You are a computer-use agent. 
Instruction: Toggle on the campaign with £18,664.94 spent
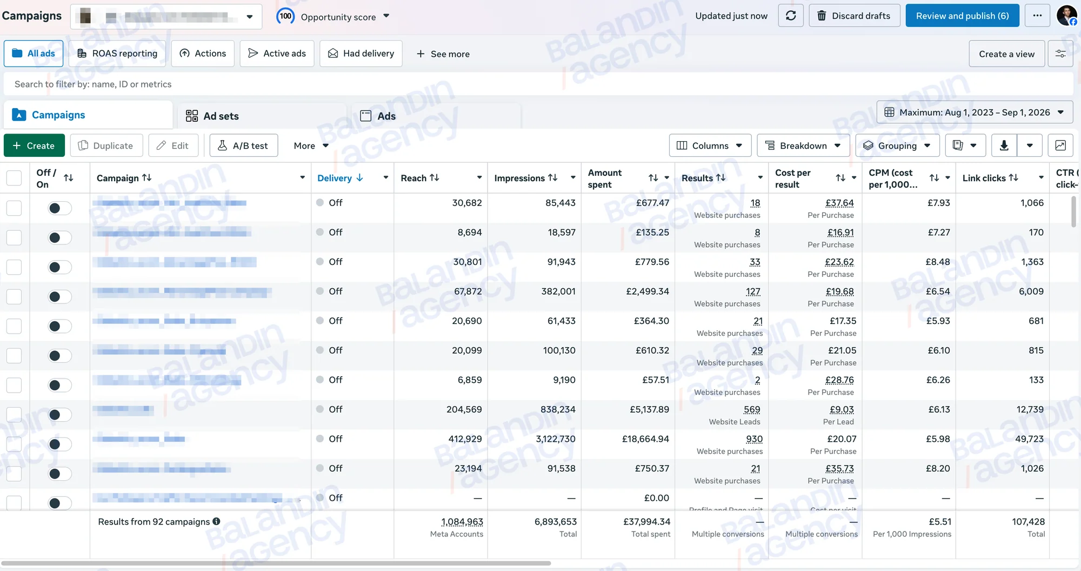[x=59, y=444]
